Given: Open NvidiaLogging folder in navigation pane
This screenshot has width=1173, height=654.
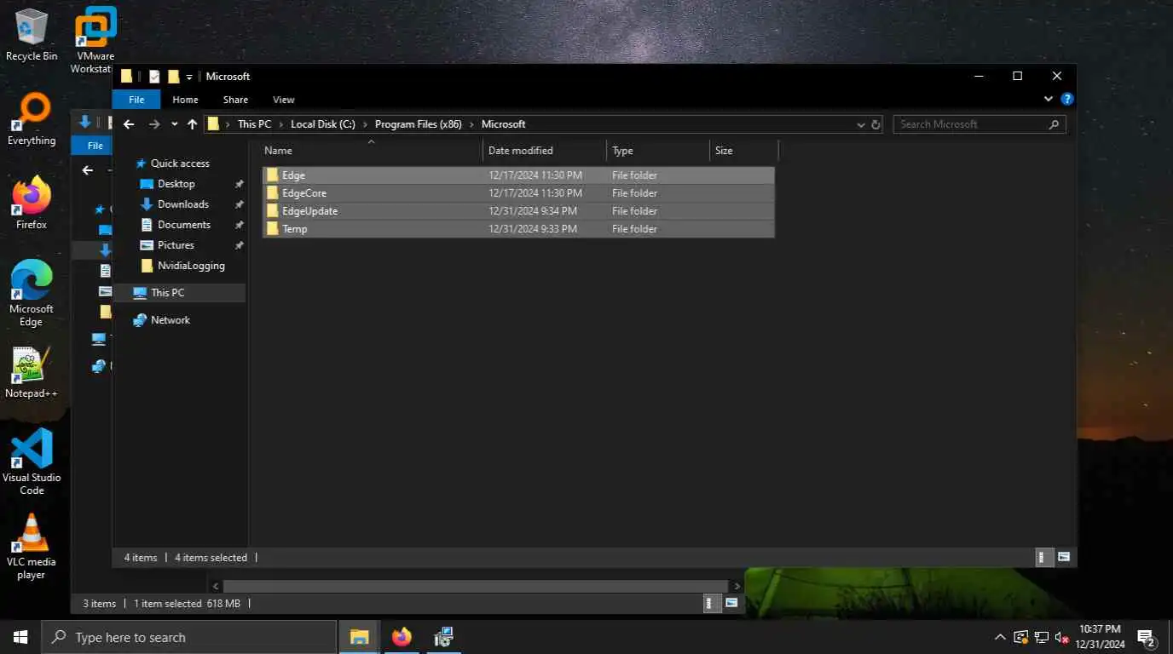Looking at the screenshot, I should (x=191, y=266).
